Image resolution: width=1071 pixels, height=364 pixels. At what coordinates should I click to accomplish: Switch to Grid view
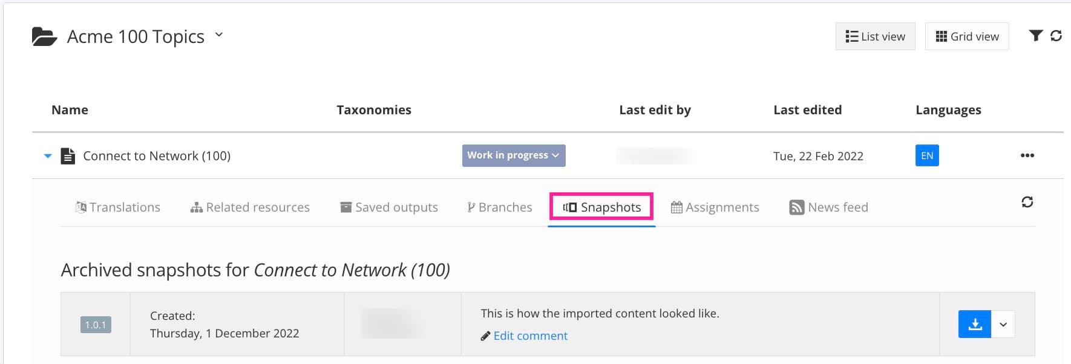967,36
